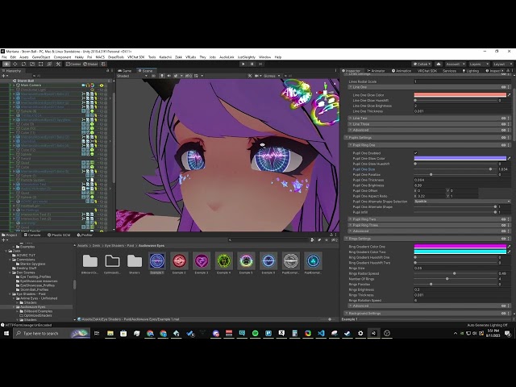Open Line One section options menu dots

(509, 87)
